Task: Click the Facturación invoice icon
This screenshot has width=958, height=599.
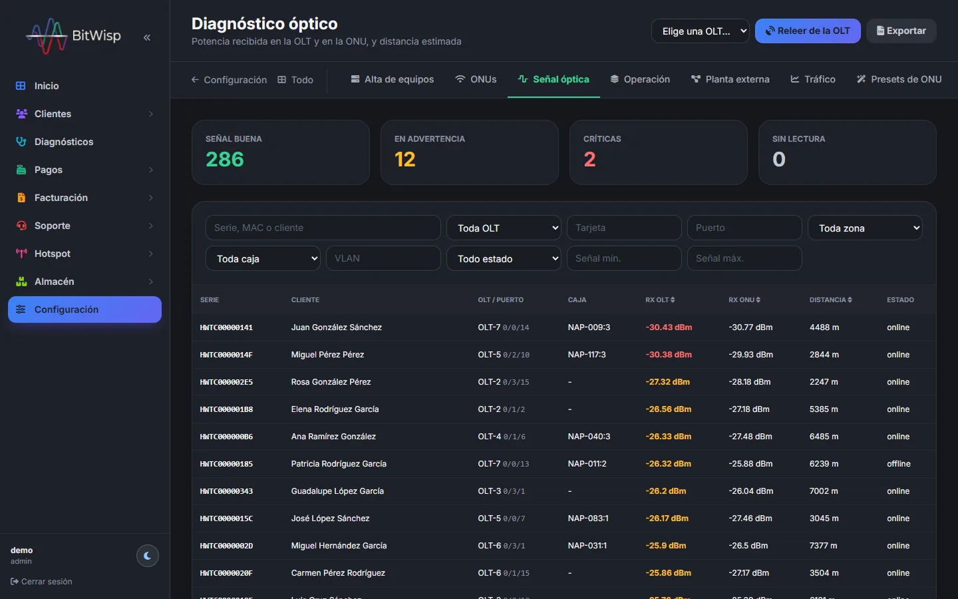Action: (x=21, y=198)
